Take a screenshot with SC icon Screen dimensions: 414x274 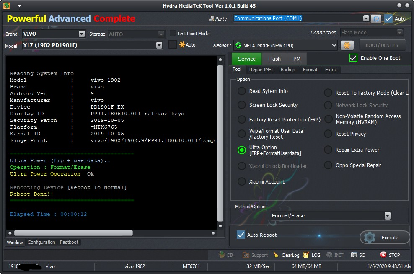coord(354,255)
